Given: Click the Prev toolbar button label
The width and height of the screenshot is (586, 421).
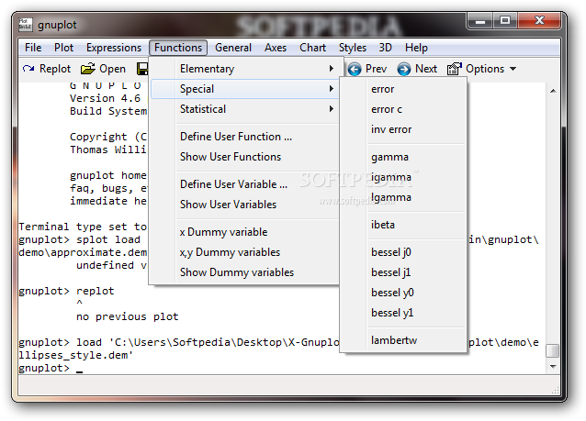Looking at the screenshot, I should (x=376, y=69).
